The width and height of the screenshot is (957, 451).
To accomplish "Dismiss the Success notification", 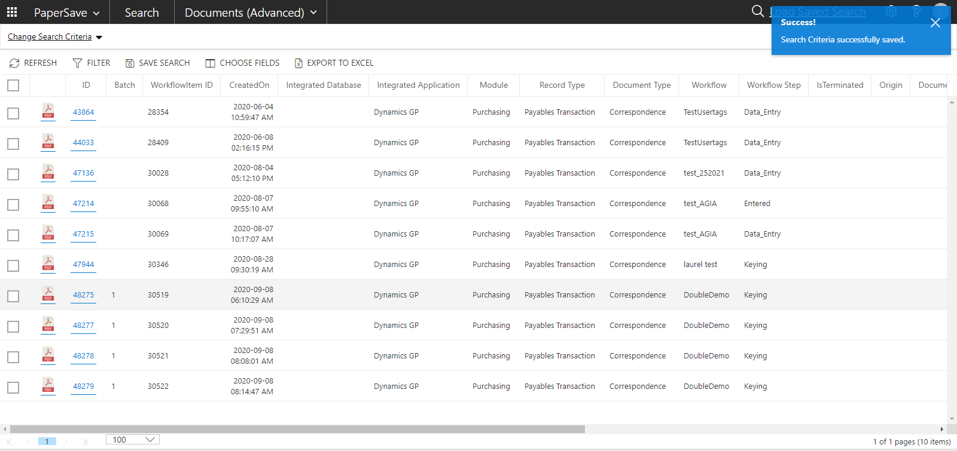I will (935, 23).
